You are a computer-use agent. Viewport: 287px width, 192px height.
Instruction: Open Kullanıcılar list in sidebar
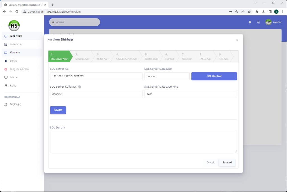coord(16,44)
